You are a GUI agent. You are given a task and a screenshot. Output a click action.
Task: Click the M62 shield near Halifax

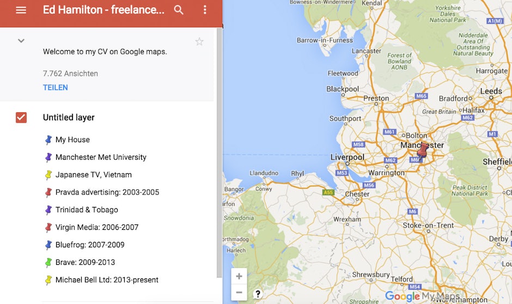click(x=467, y=118)
